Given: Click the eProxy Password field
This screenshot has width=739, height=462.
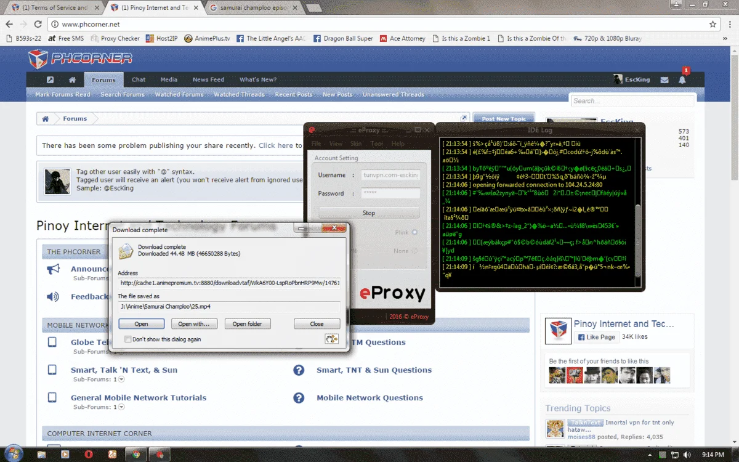Looking at the screenshot, I should pyautogui.click(x=390, y=193).
